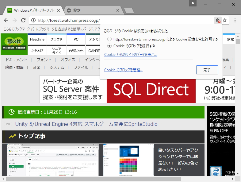This screenshot has width=241, height=182.
Task: Open the PC navigation tab
Action: click(76, 39)
